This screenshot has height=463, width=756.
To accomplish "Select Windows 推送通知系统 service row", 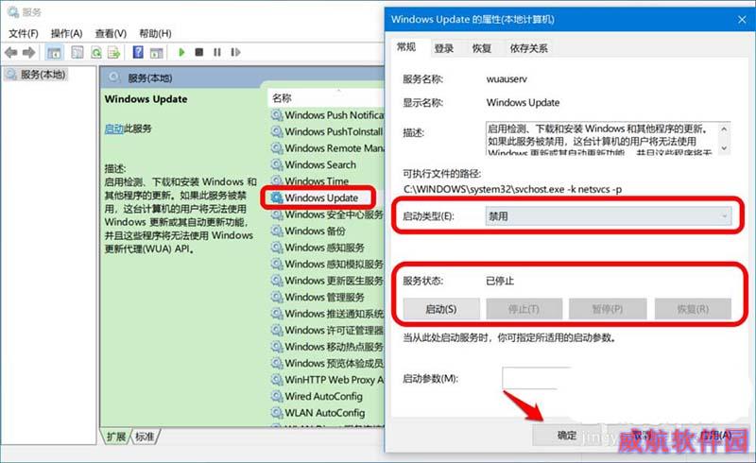I will pos(327,314).
